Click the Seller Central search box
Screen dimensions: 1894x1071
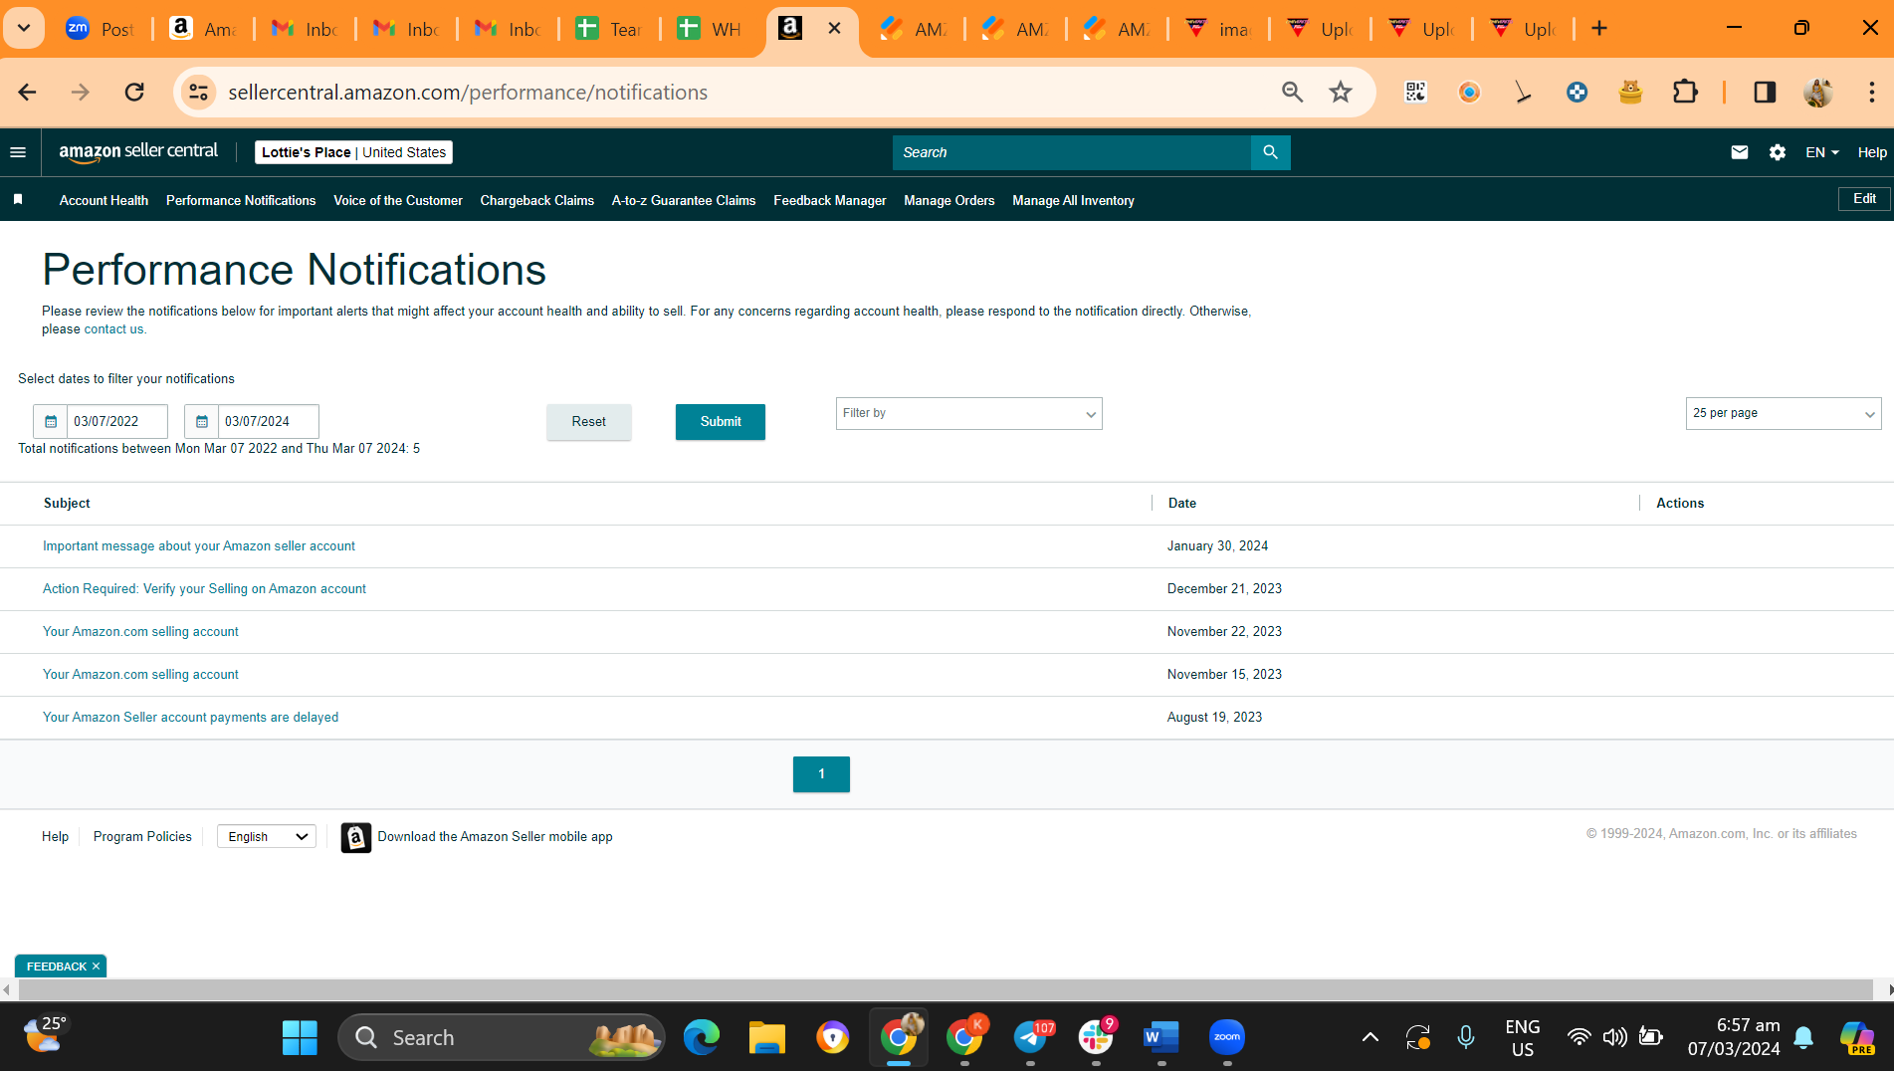(x=1072, y=152)
